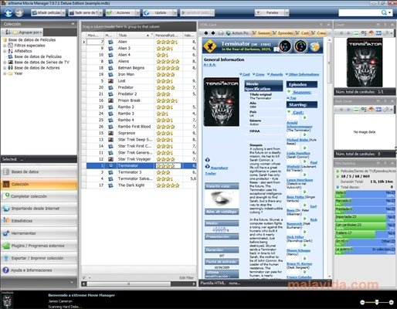The width and height of the screenshot is (397, 309).
Task: Open the Añadir películas dropdown arrow
Action: (x=63, y=12)
